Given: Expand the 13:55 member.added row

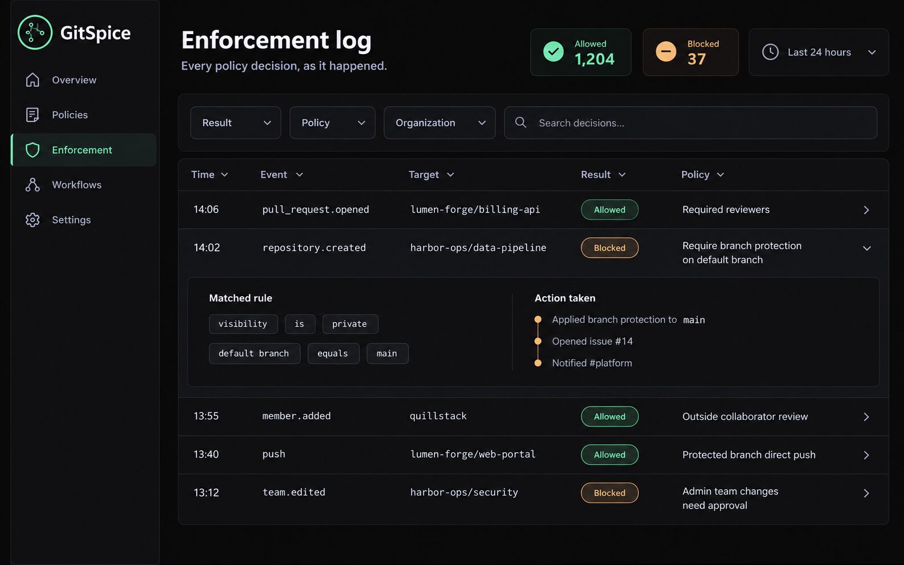Looking at the screenshot, I should 866,416.
